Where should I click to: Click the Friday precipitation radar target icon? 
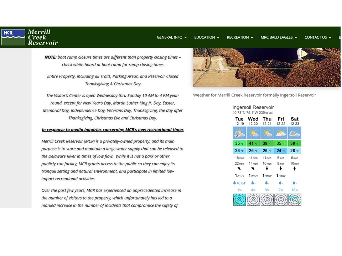tap(281, 199)
